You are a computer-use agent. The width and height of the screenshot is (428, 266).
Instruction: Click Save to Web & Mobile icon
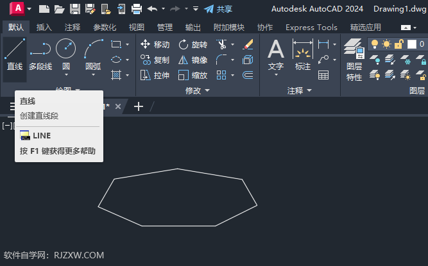(121, 9)
